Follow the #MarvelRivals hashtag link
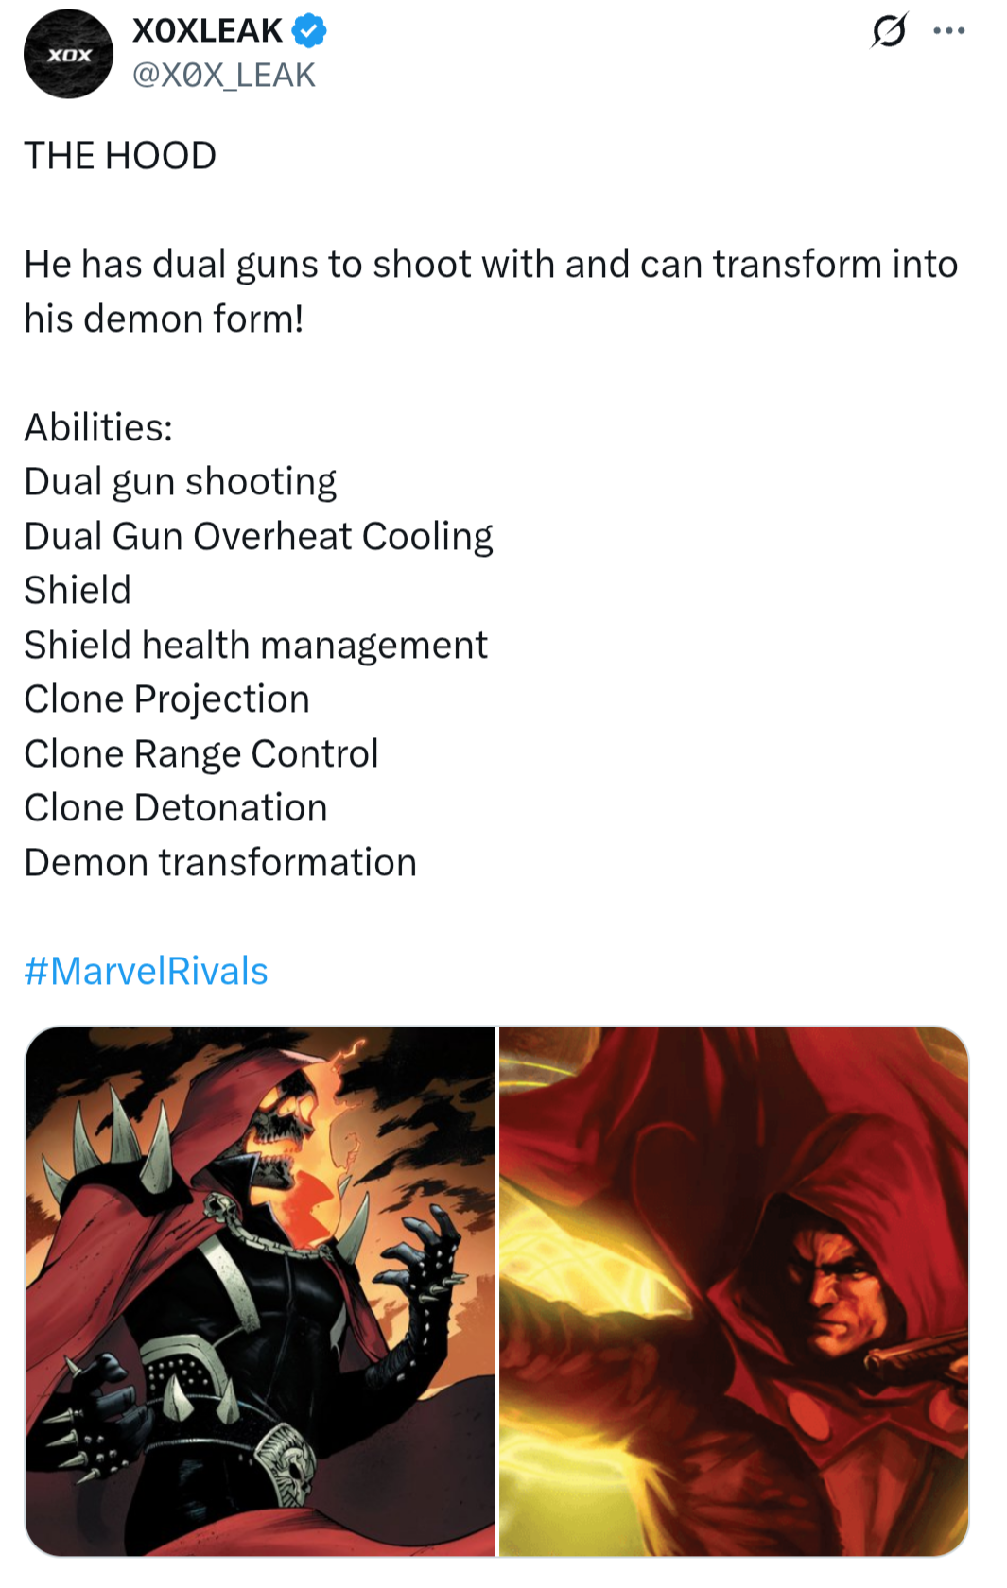This screenshot has height=1588, width=1007. coord(147,971)
